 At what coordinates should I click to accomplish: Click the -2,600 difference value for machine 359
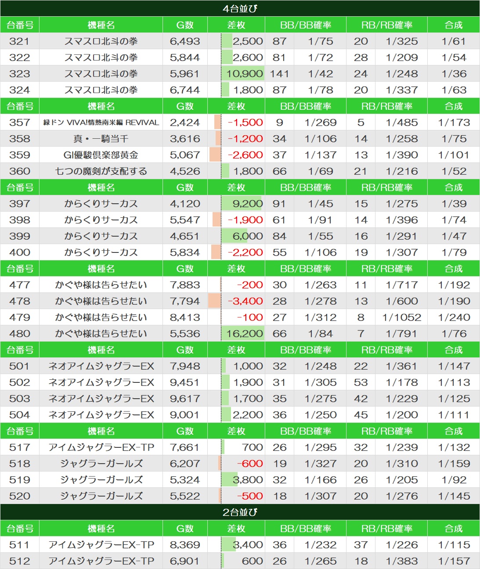(245, 155)
